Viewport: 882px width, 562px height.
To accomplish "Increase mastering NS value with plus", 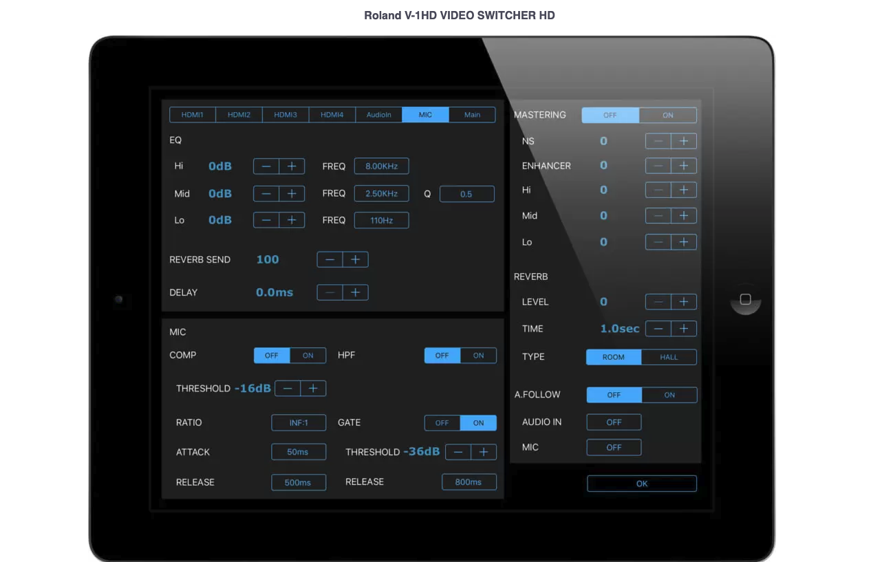I will [684, 142].
